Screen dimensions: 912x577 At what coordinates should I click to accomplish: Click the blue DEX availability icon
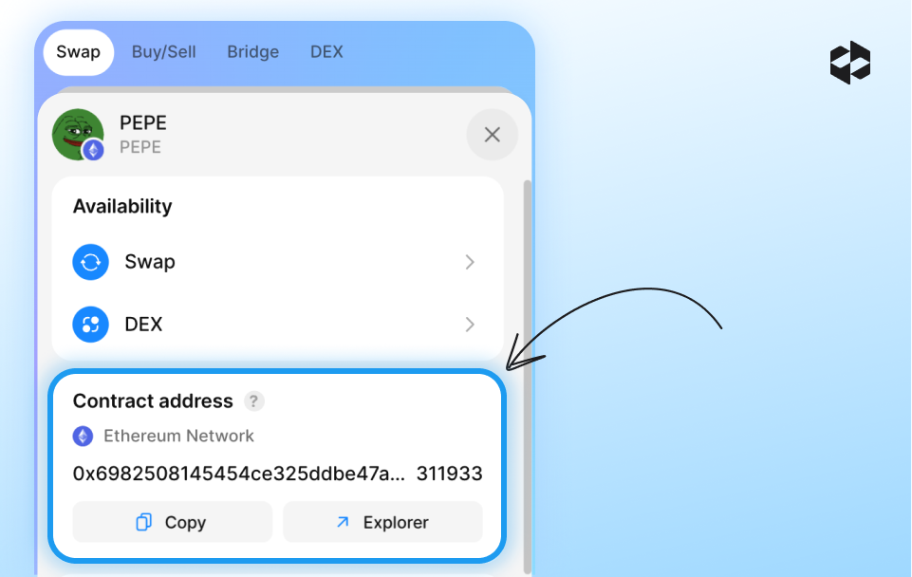[x=91, y=325]
